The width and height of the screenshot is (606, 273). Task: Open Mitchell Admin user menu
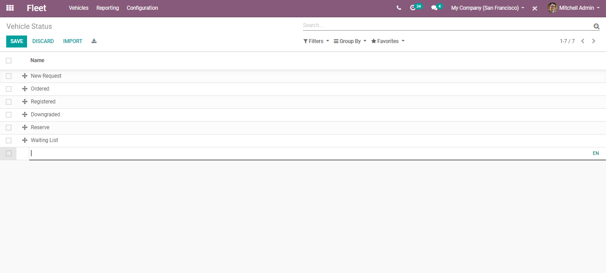[573, 8]
